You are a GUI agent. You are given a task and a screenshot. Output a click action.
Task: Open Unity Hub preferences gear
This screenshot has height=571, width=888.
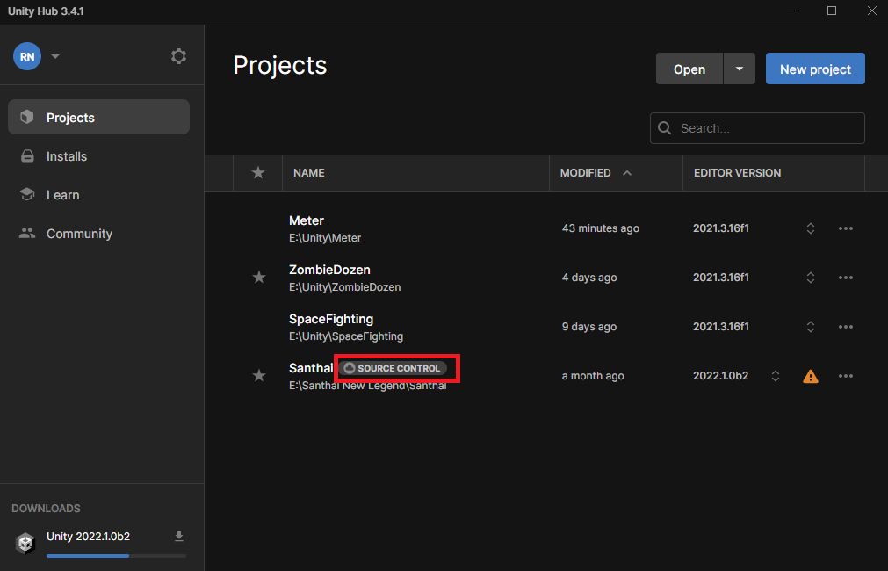[178, 55]
